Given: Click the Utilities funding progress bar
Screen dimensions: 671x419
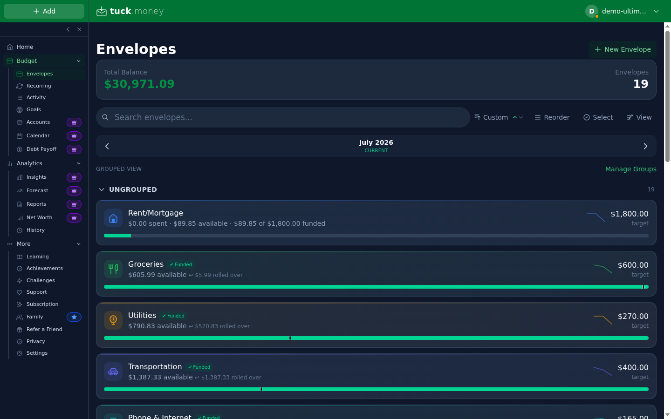Looking at the screenshot, I should [376, 338].
